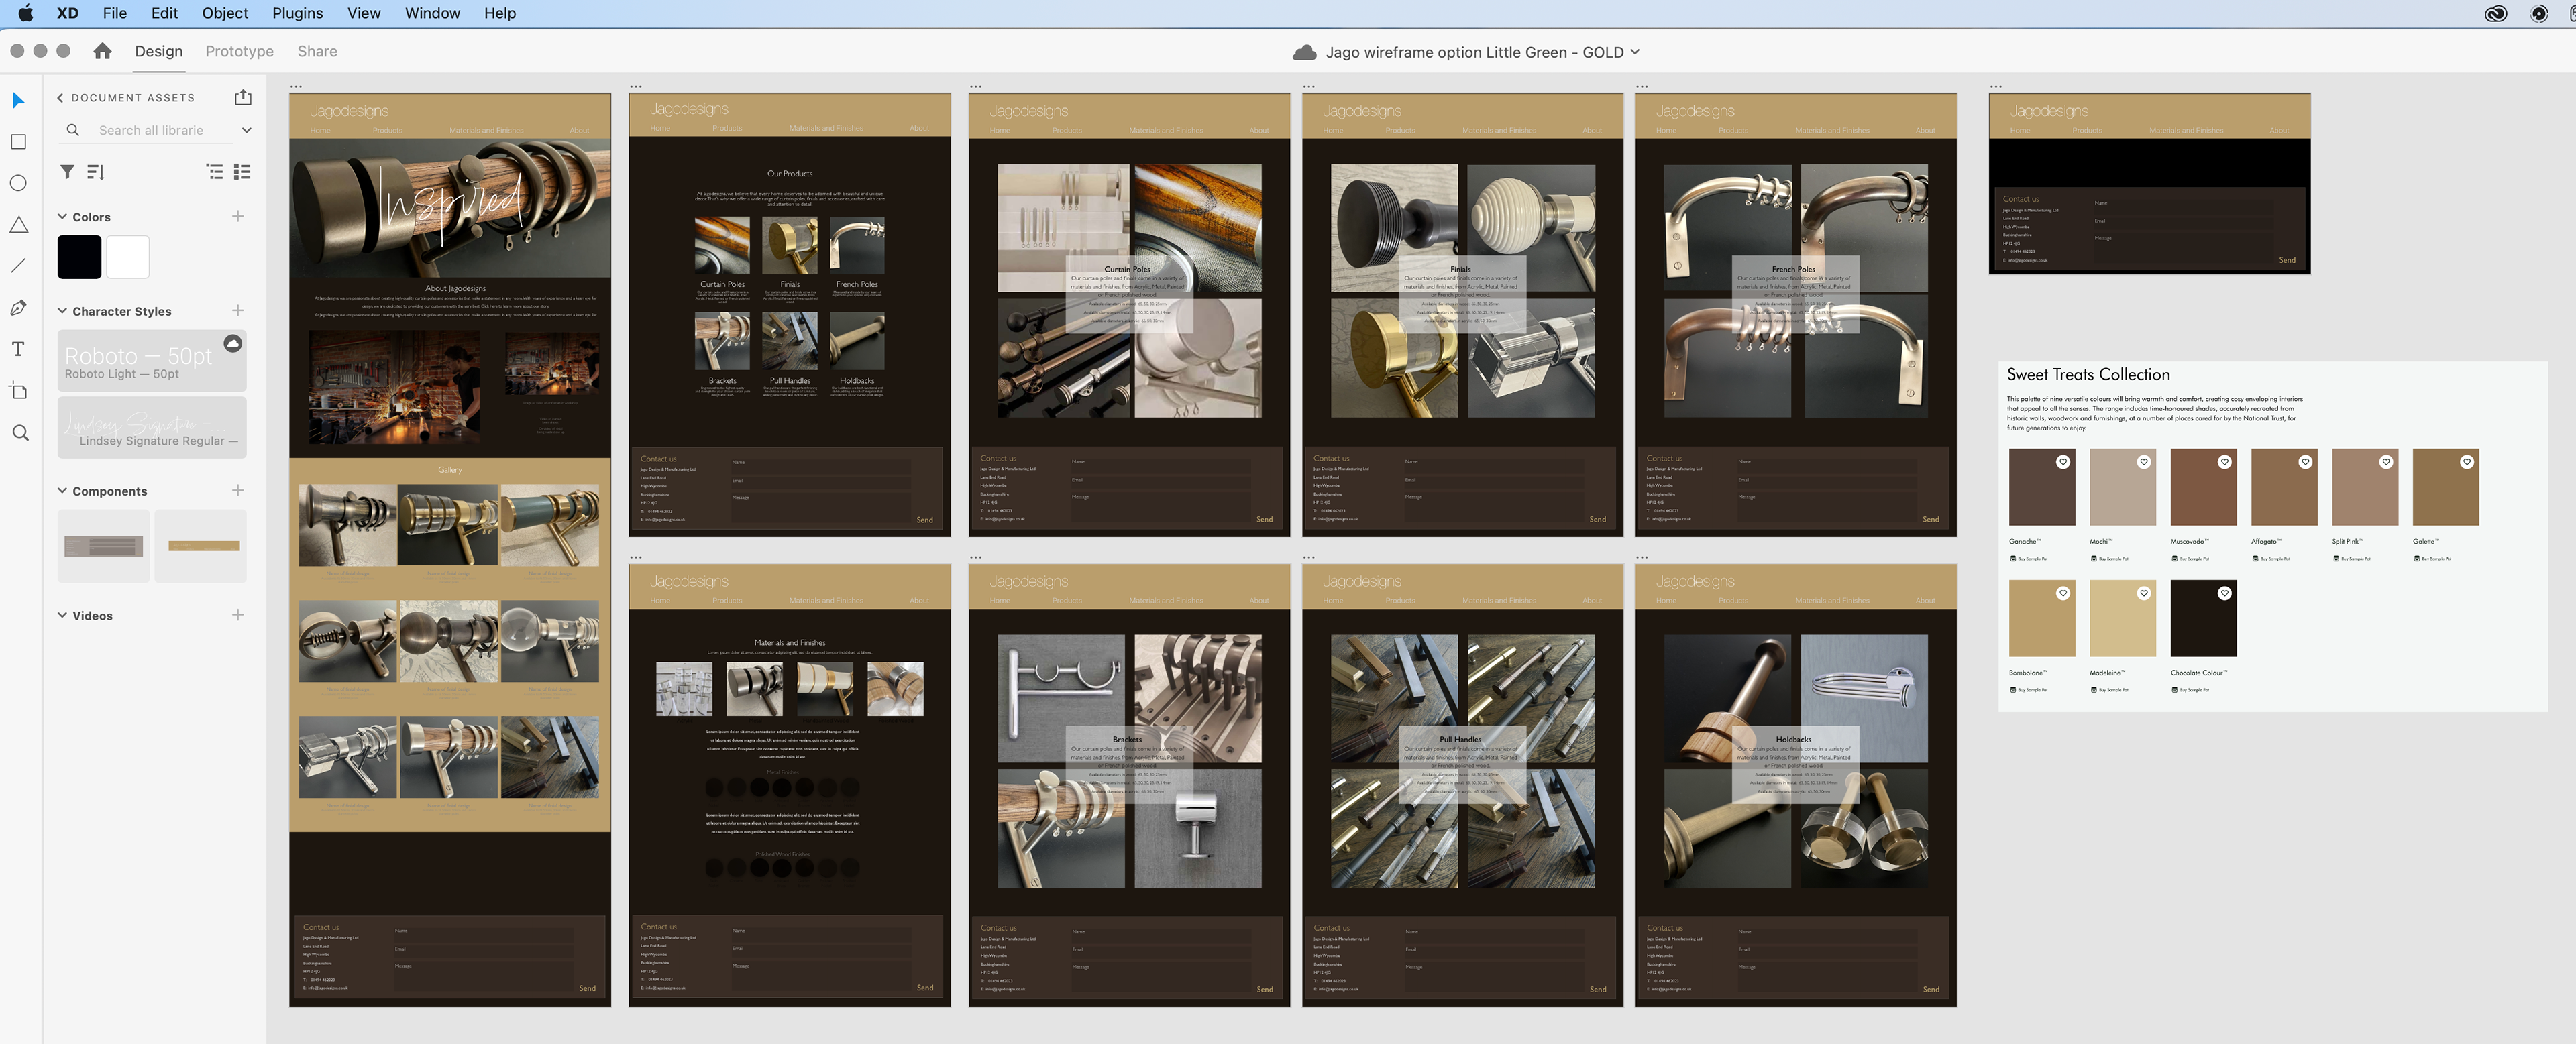Viewport: 2576px width, 1044px height.
Task: Click the sort order icon in assets panel
Action: [95, 172]
